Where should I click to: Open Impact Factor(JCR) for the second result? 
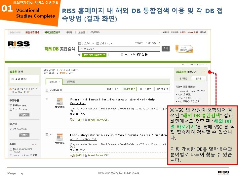[x=98, y=155]
